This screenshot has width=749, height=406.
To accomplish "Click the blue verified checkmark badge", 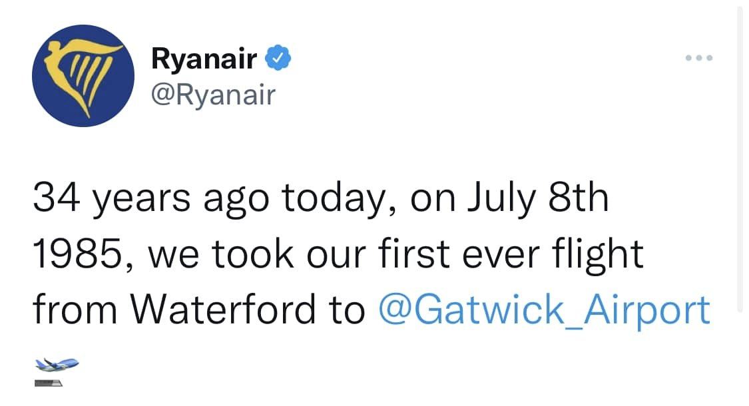I will pyautogui.click(x=278, y=59).
